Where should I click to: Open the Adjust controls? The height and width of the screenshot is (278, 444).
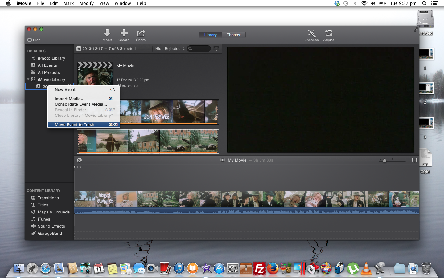pyautogui.click(x=329, y=35)
